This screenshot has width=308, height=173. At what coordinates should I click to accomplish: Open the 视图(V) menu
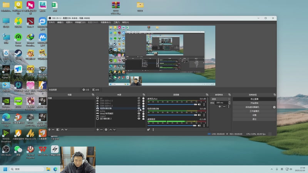click(69, 22)
